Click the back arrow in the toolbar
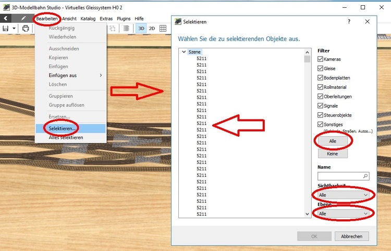The width and height of the screenshot is (391, 251). tap(6, 18)
